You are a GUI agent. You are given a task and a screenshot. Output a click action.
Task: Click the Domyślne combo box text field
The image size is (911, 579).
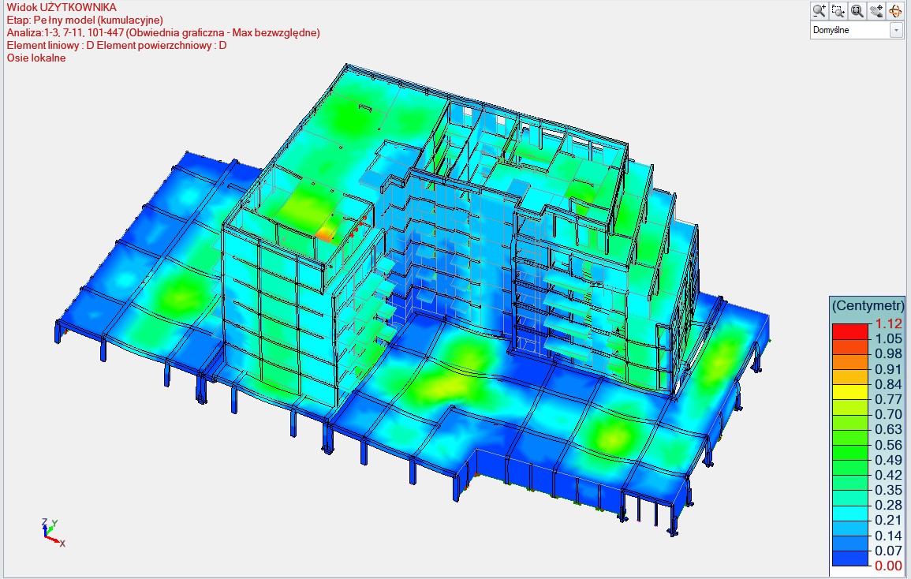coord(849,30)
